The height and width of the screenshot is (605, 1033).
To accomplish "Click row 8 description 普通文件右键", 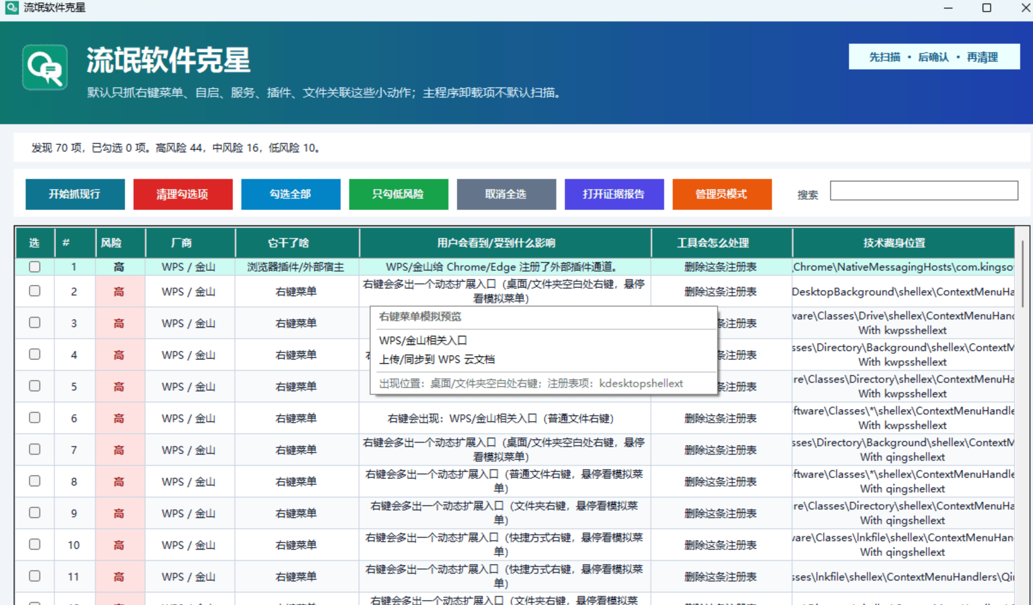I will (504, 481).
